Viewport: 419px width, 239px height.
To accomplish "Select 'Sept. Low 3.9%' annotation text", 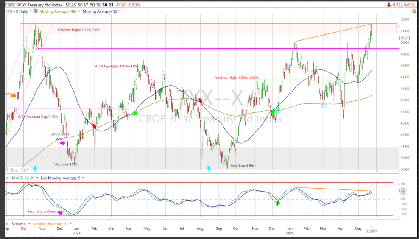I will click(242, 166).
